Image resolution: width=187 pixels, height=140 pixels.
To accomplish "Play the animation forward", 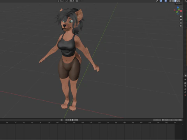I will [x=72, y=120].
